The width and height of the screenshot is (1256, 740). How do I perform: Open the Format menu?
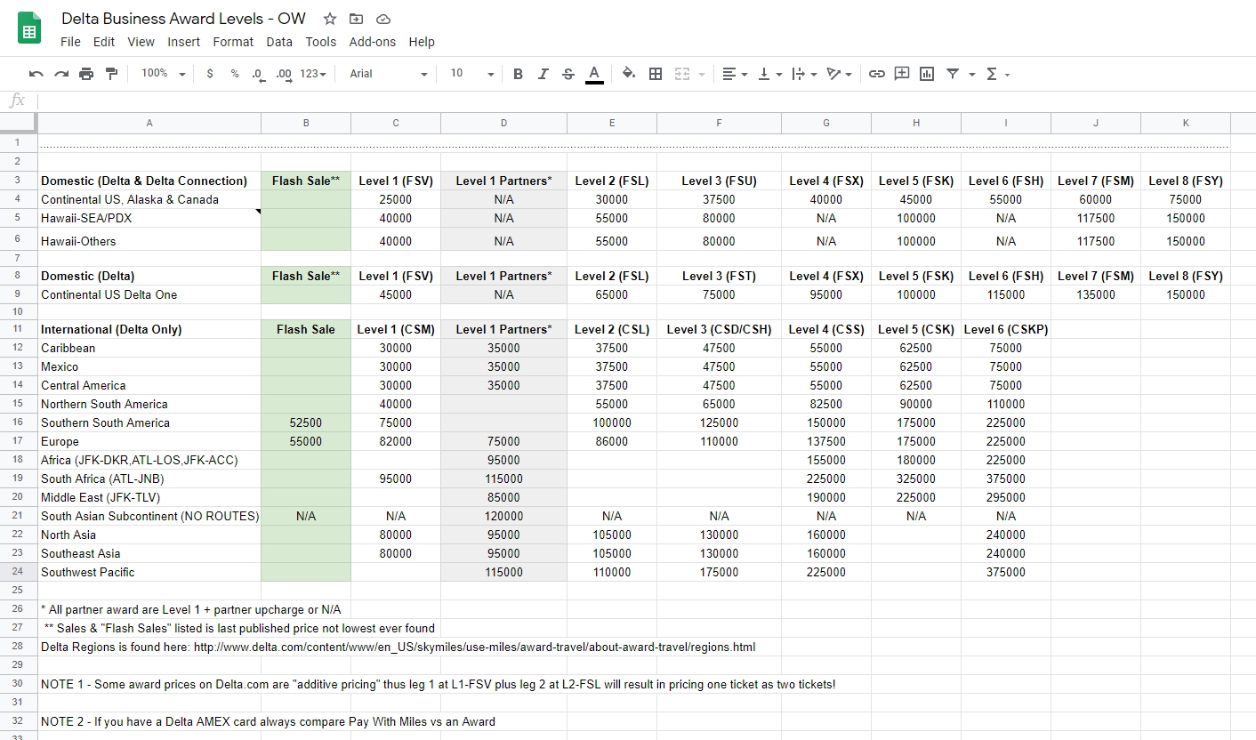(233, 42)
